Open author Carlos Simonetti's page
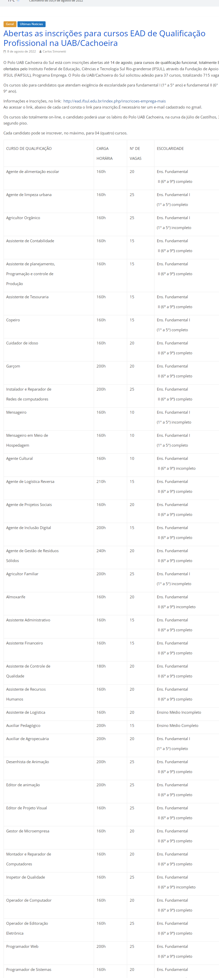The image size is (219, 978). click(x=54, y=52)
